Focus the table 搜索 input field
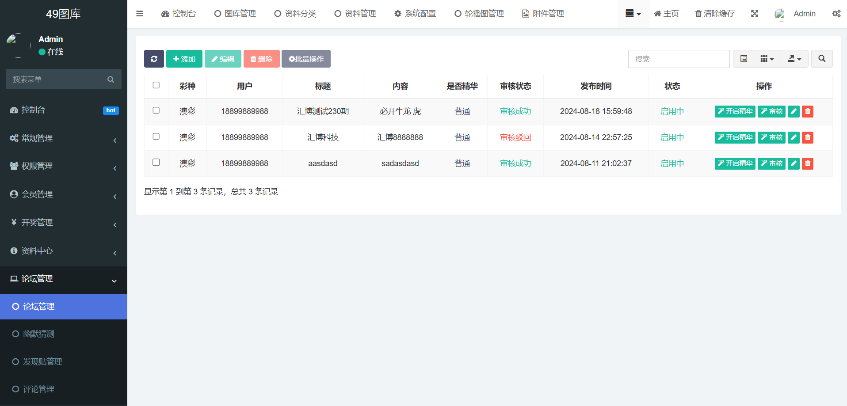This screenshot has width=847, height=406. point(679,59)
